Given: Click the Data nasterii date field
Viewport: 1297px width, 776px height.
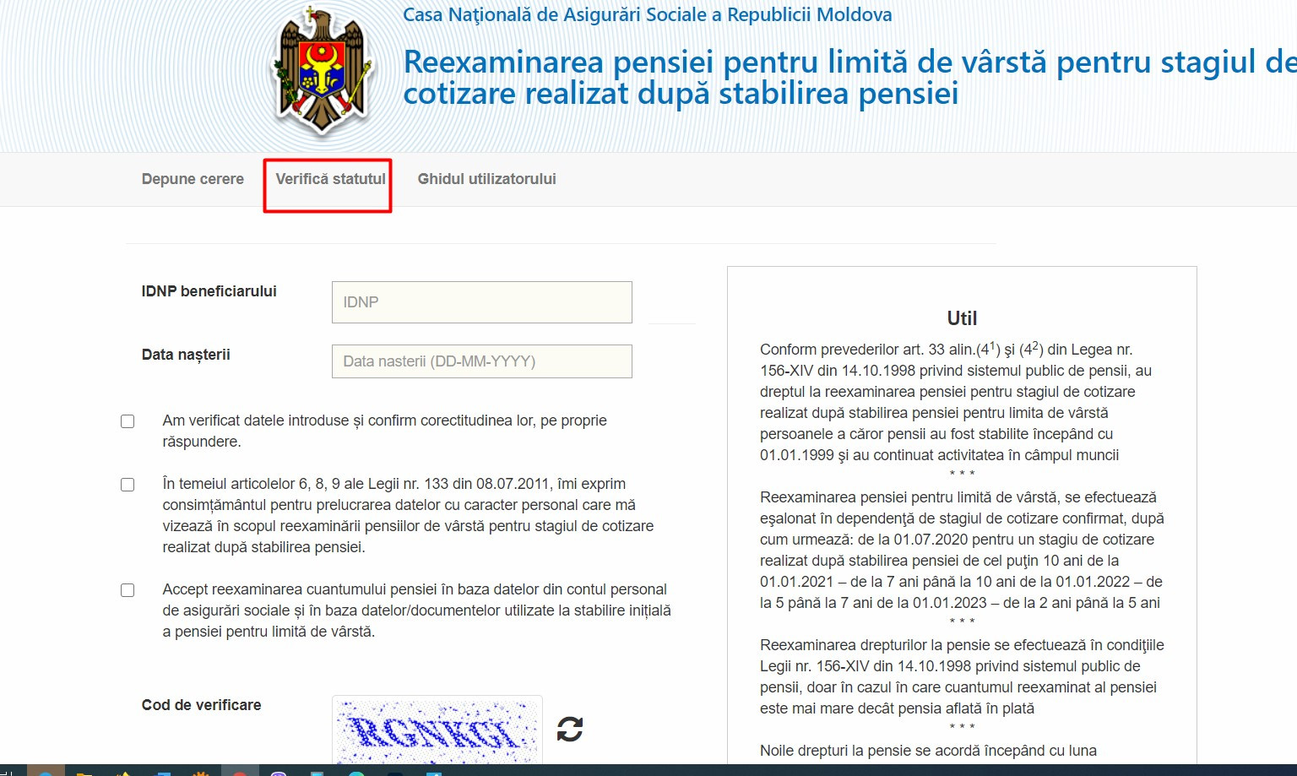Looking at the screenshot, I should pos(482,361).
